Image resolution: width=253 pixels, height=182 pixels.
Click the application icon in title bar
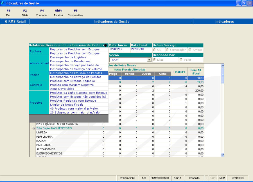(3, 3)
